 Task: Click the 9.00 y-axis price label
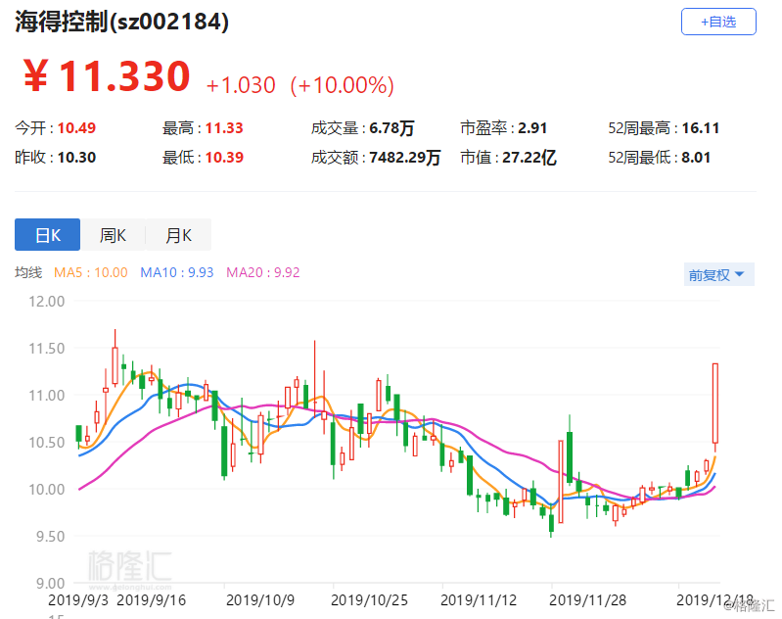(x=50, y=583)
